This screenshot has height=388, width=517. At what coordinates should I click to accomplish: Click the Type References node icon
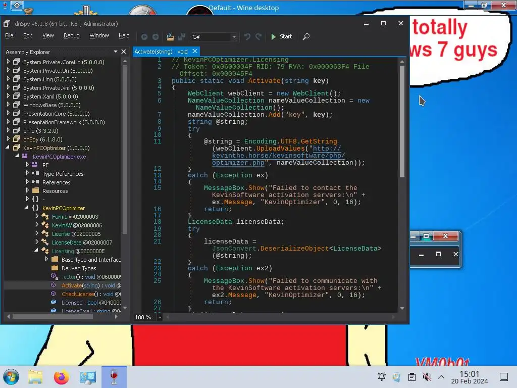coord(35,173)
